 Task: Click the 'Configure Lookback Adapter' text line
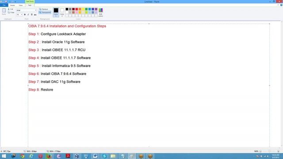[63, 34]
